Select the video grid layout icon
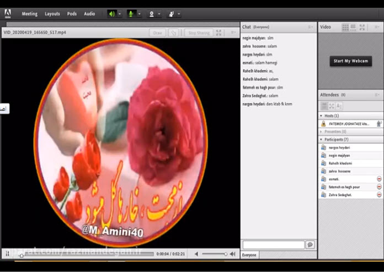This screenshot has height=274, width=384. click(345, 28)
